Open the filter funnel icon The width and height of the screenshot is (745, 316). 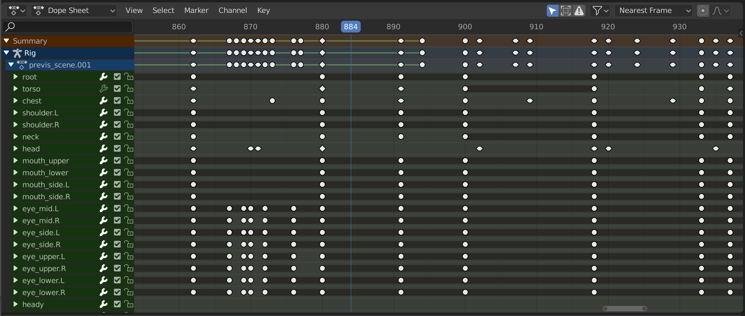coord(597,10)
